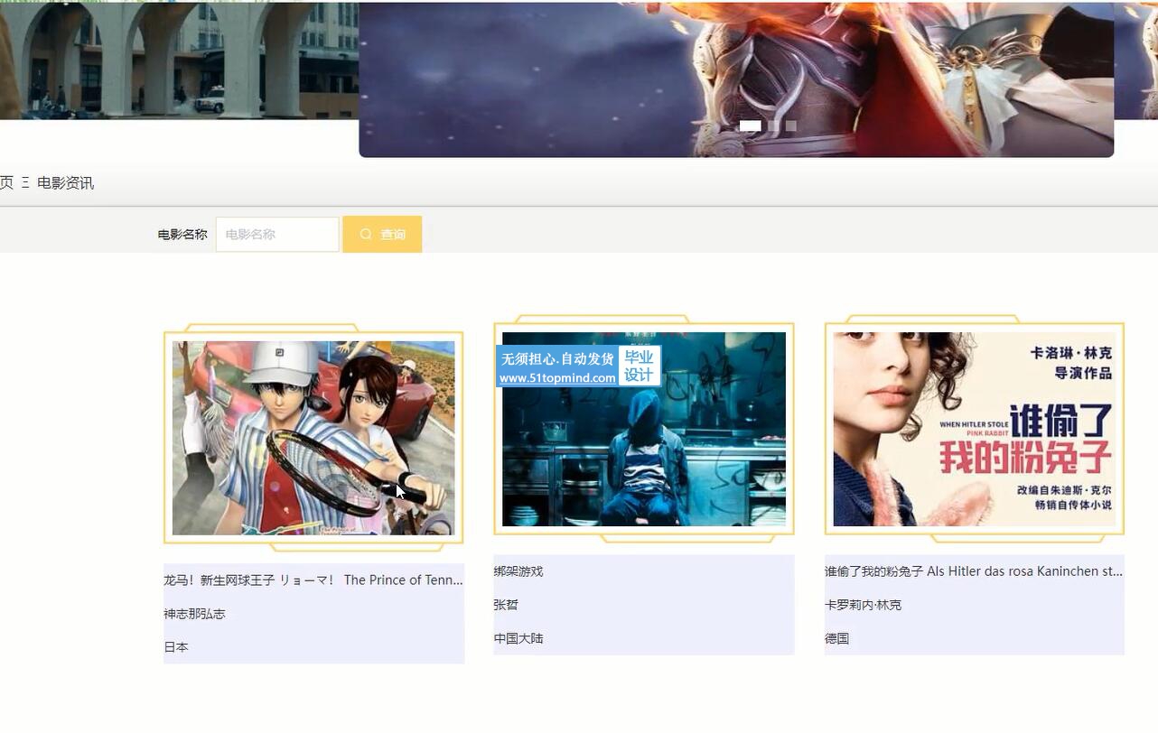Screen dimensions: 1158x733
Task: Click the region text 日本
Action: pos(176,647)
